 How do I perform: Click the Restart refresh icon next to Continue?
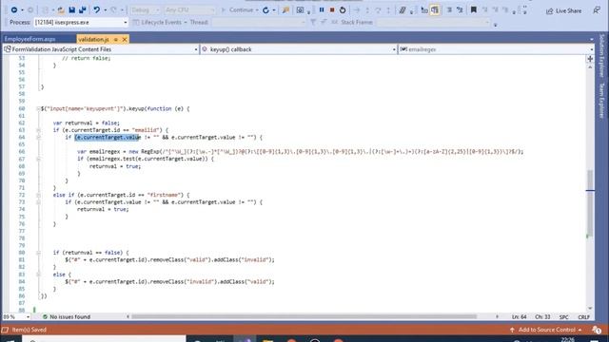tap(265, 10)
